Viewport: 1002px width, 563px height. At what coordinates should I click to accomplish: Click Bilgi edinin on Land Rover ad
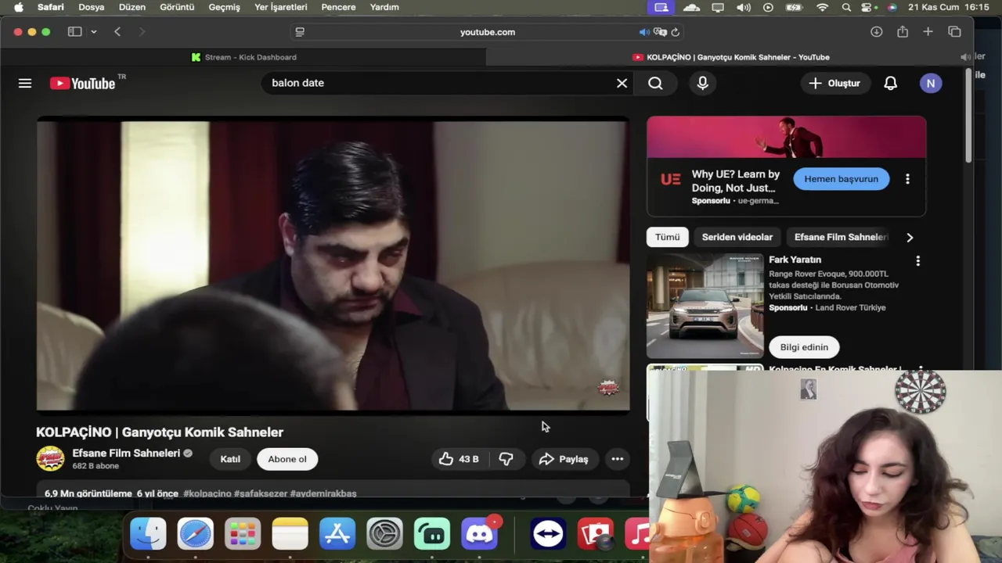804,347
